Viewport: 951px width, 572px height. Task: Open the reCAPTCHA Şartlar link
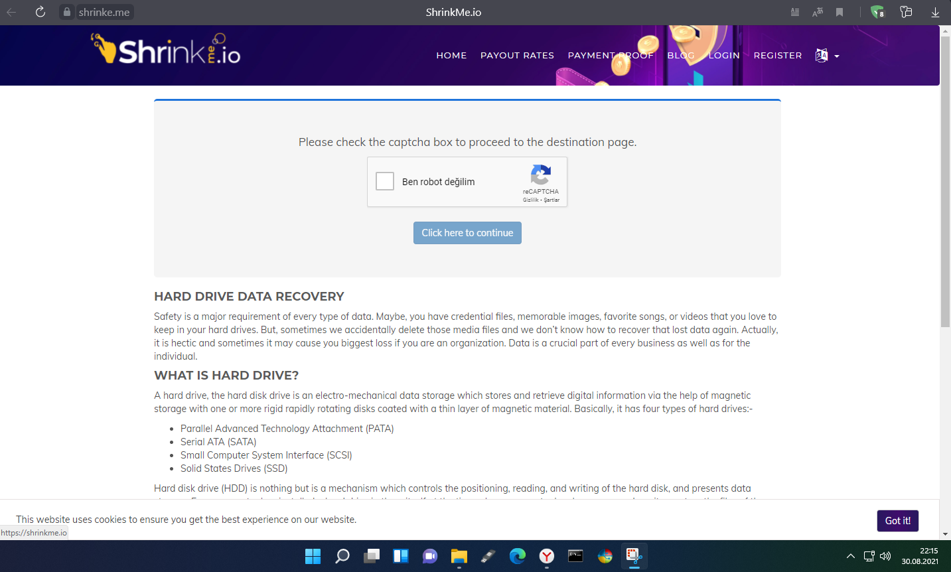tap(551, 200)
